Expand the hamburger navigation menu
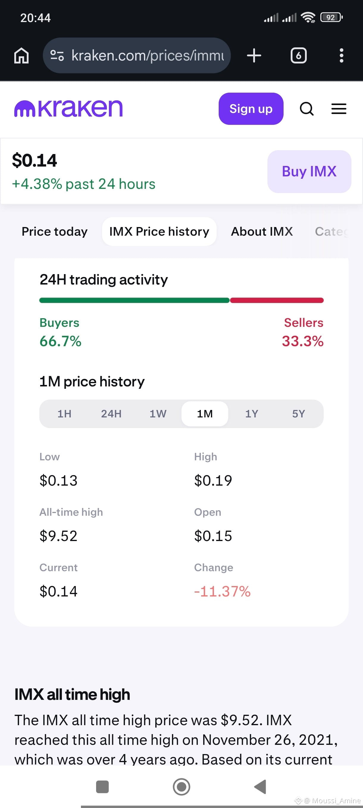Screen dimensions: 363x808 point(339,109)
